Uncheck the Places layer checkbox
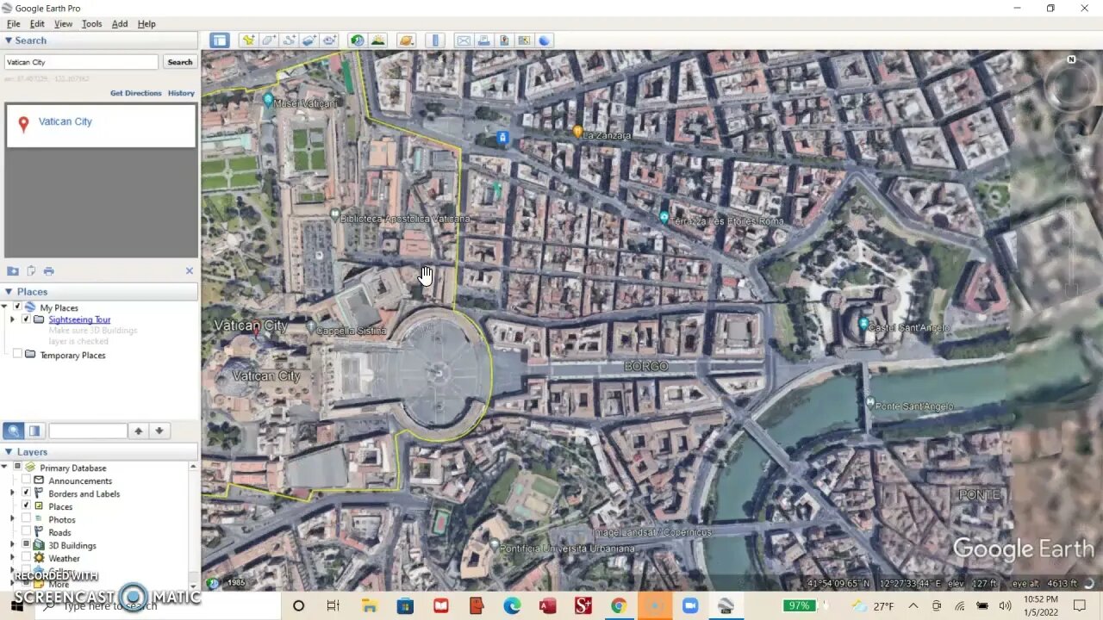Image resolution: width=1103 pixels, height=620 pixels. [26, 506]
